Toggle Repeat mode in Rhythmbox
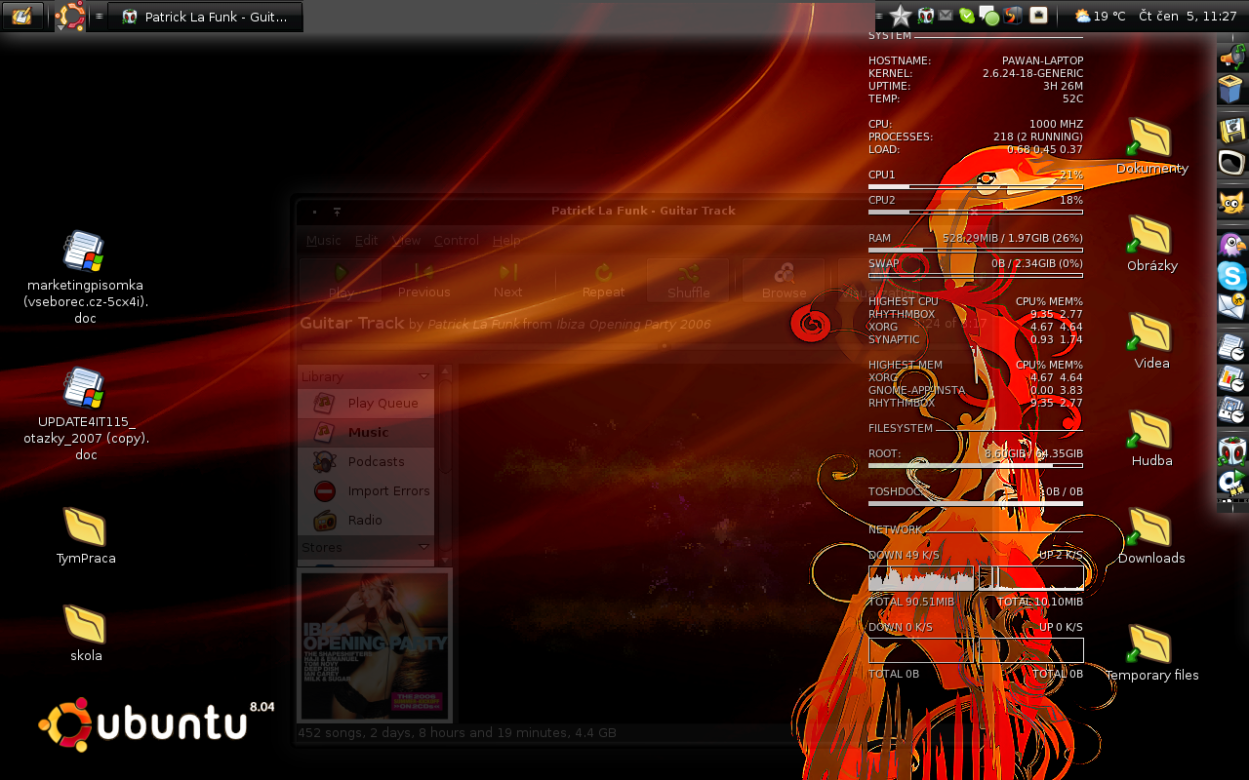Image resolution: width=1249 pixels, height=780 pixels. coord(603,281)
